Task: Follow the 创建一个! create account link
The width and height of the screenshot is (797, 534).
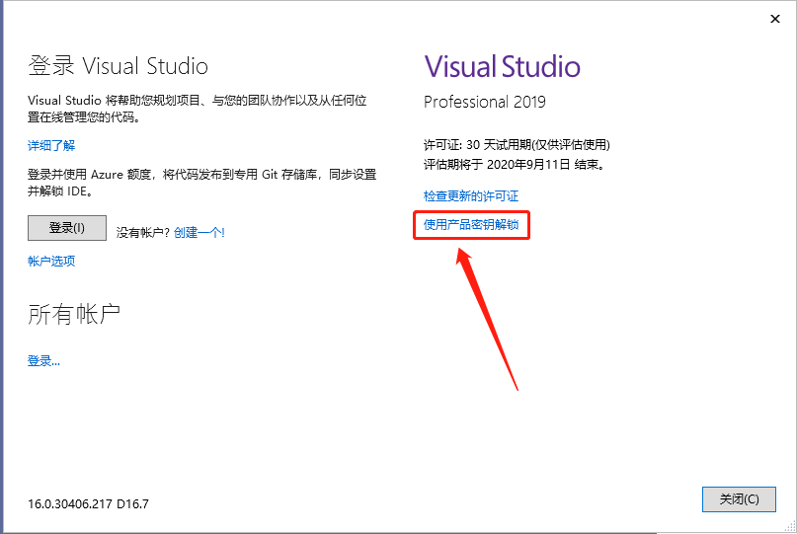Action: coord(199,233)
